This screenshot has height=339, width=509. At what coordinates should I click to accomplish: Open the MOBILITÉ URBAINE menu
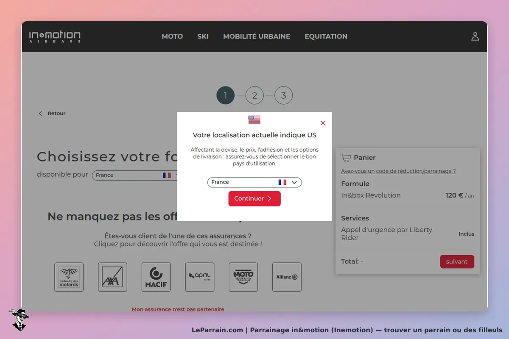coord(257,36)
